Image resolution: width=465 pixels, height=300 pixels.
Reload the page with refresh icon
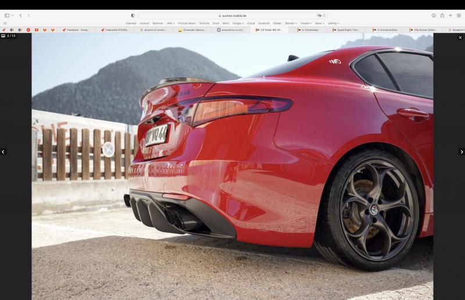pos(324,16)
